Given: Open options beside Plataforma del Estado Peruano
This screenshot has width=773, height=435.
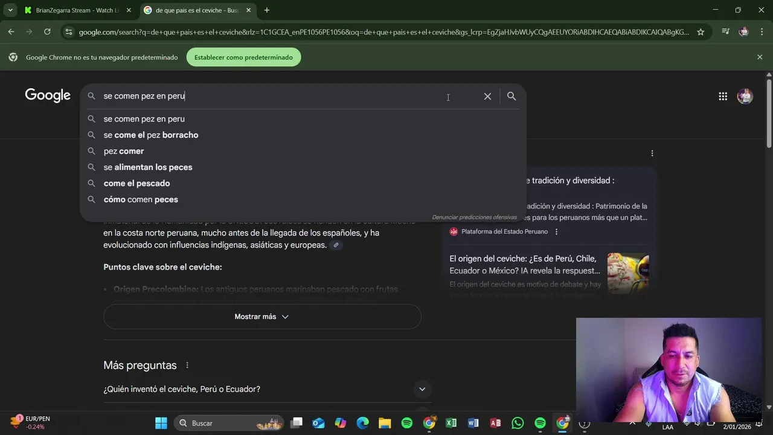Looking at the screenshot, I should 556,231.
